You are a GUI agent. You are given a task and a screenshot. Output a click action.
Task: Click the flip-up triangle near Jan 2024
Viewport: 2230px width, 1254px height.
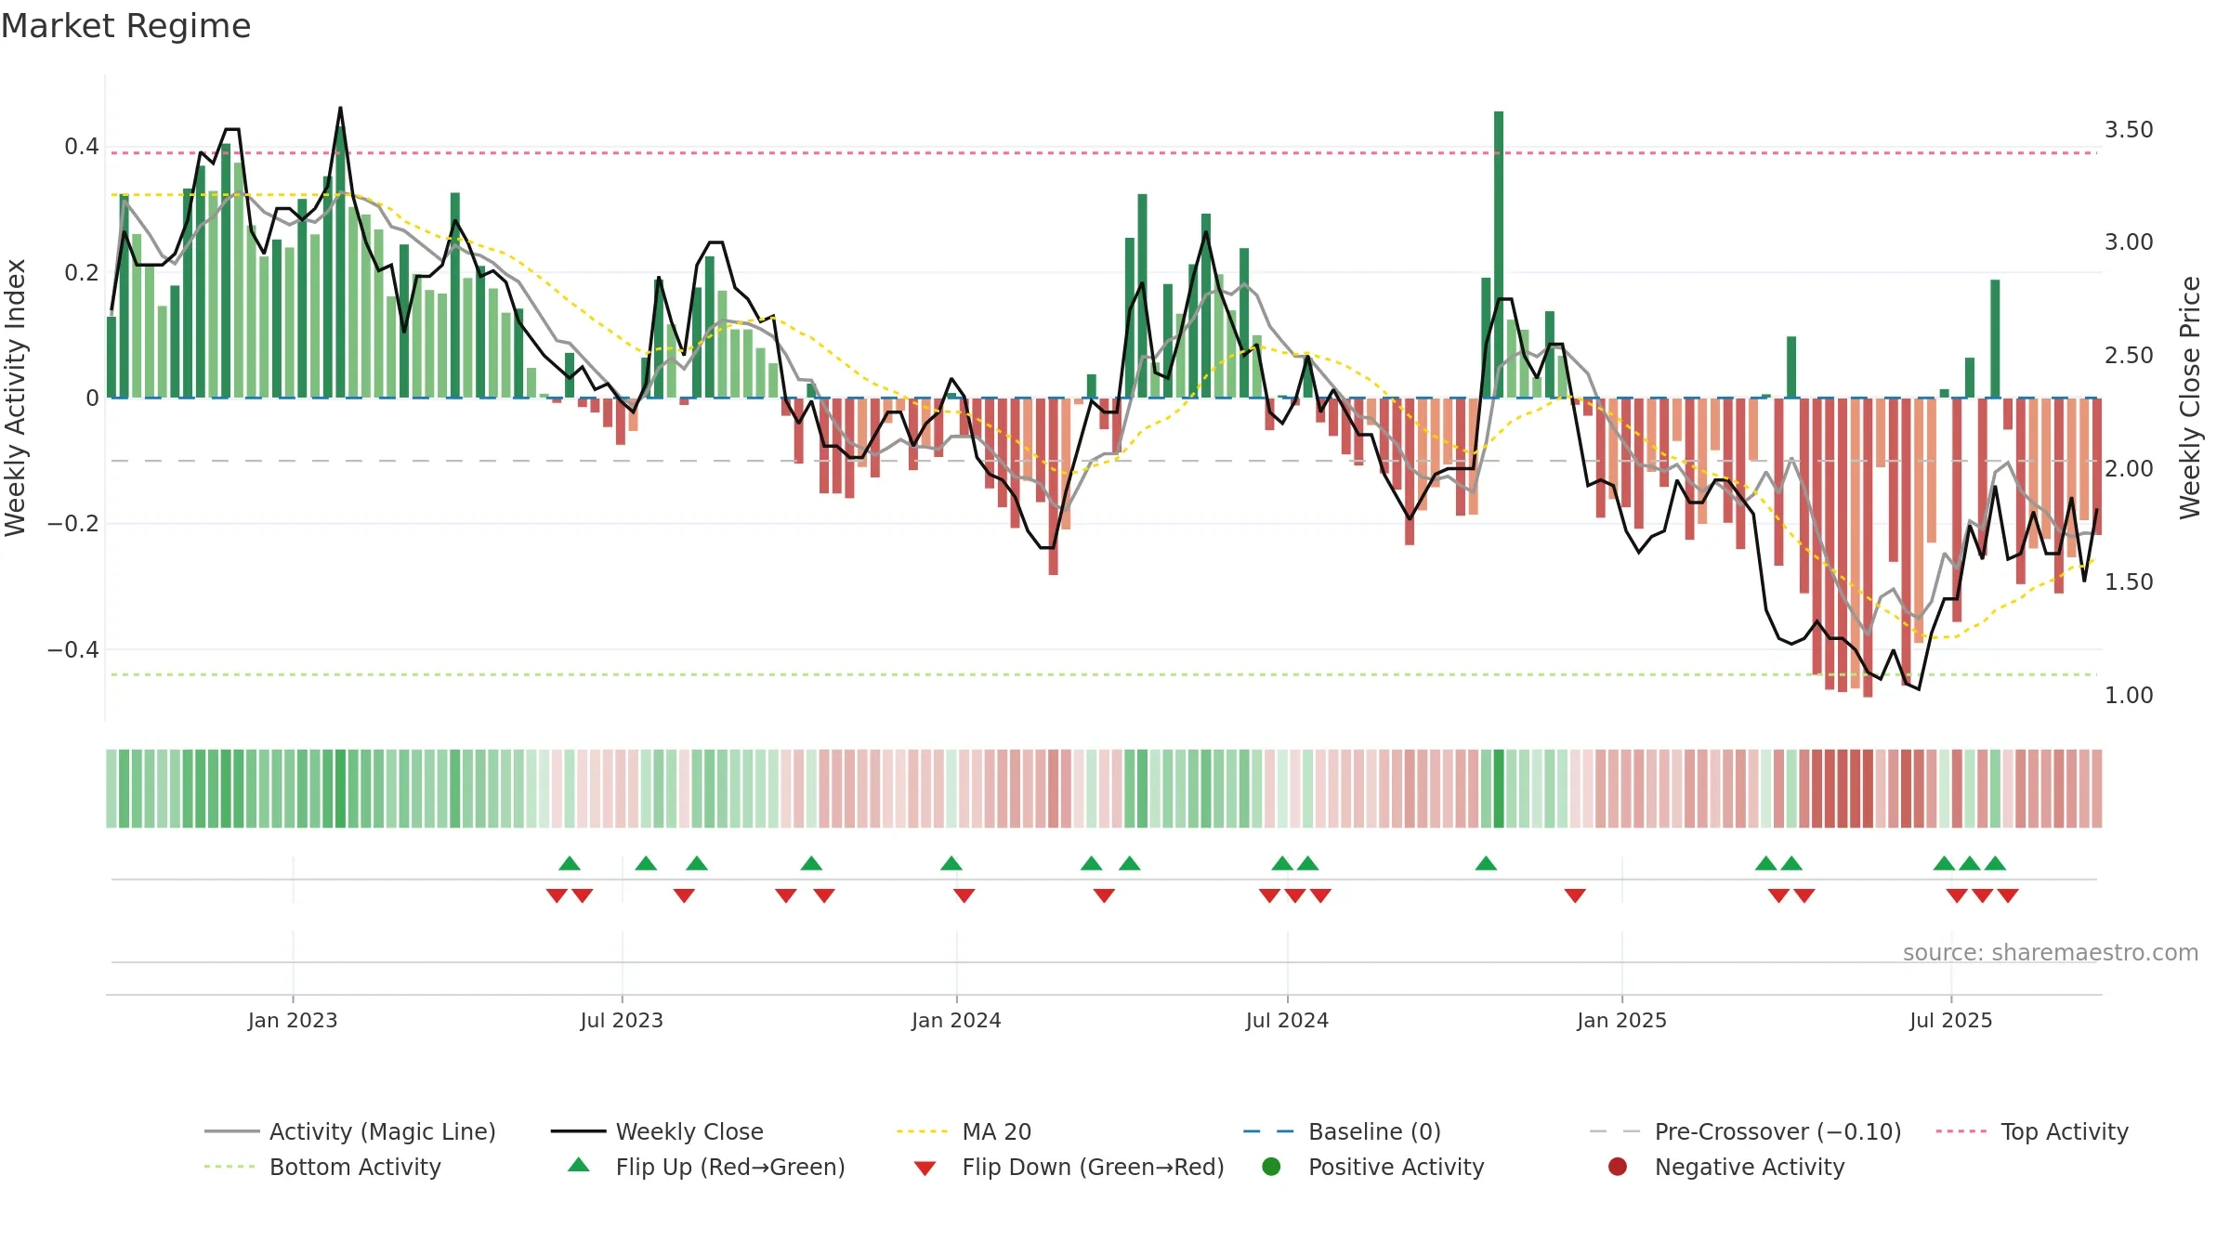(x=951, y=864)
